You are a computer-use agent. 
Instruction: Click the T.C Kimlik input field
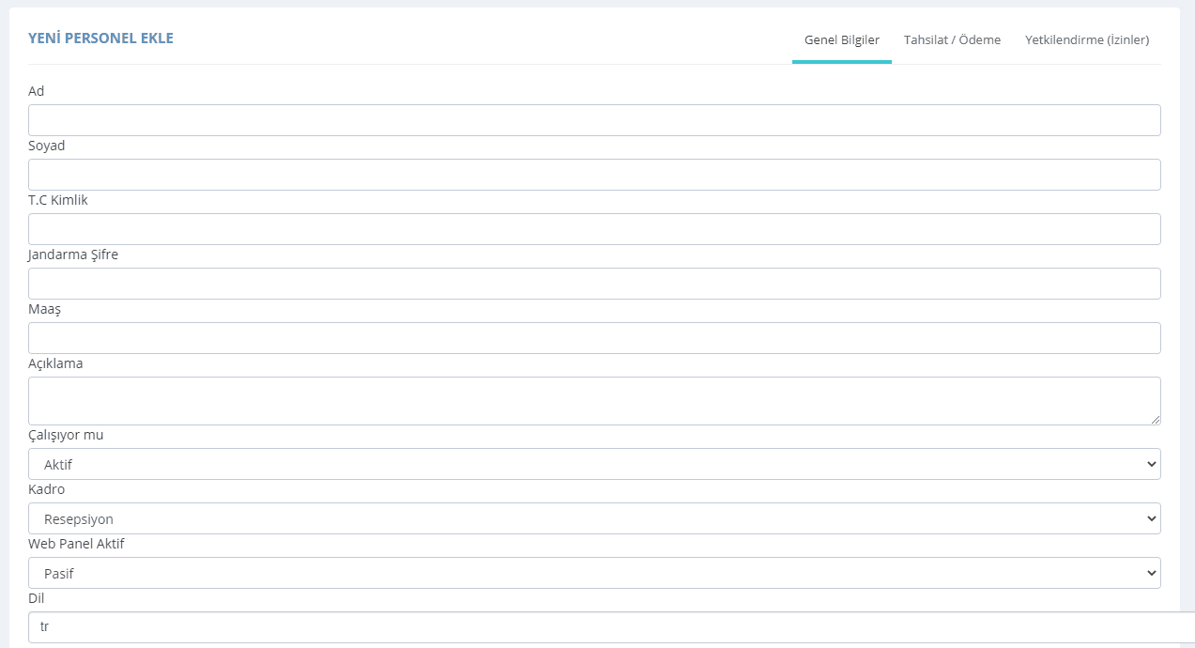click(594, 229)
